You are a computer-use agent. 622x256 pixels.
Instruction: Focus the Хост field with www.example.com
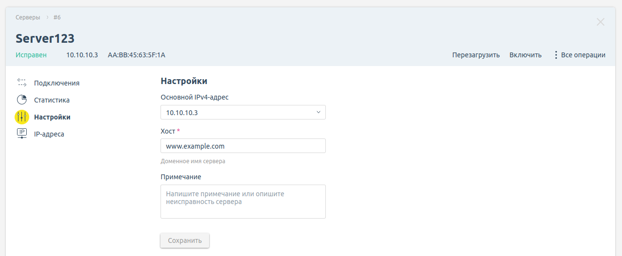pyautogui.click(x=243, y=146)
